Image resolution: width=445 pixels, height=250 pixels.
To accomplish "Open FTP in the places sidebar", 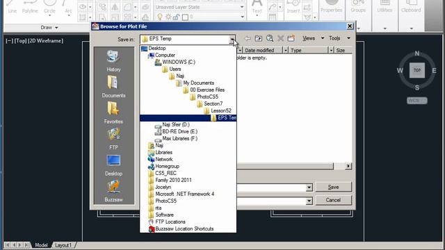I will (113, 139).
